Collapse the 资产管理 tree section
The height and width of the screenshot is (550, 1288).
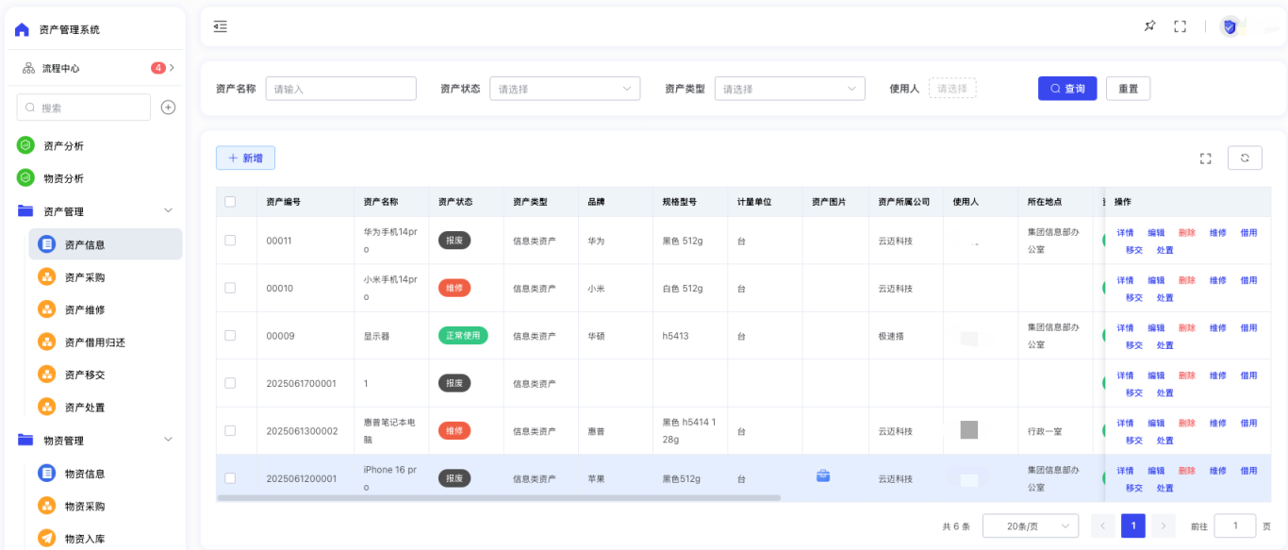pyautogui.click(x=169, y=211)
